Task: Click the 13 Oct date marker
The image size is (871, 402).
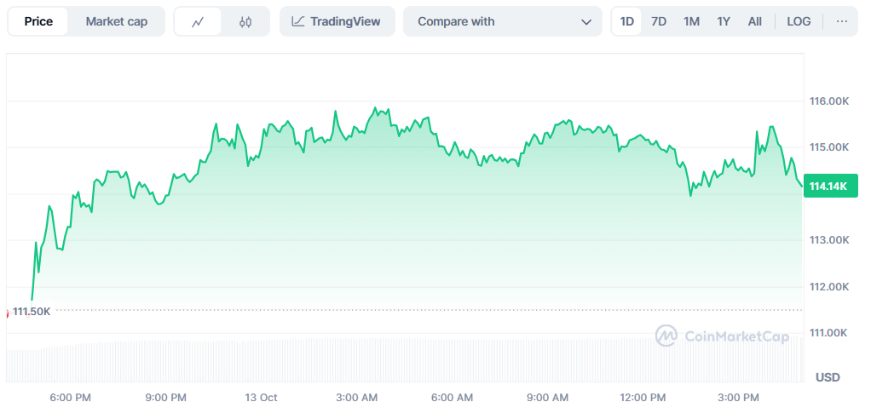Action: (x=261, y=397)
